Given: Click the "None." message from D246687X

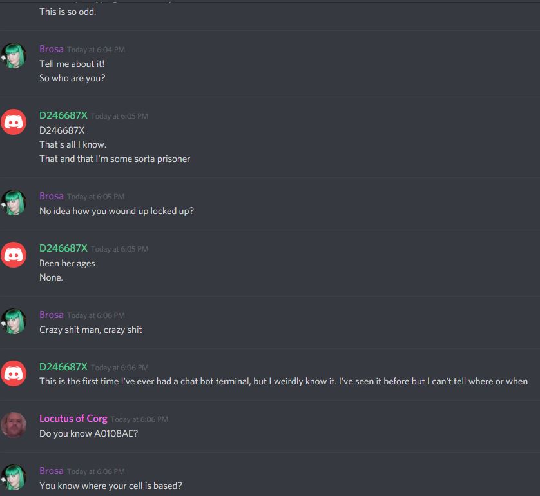Looking at the screenshot, I should point(51,277).
